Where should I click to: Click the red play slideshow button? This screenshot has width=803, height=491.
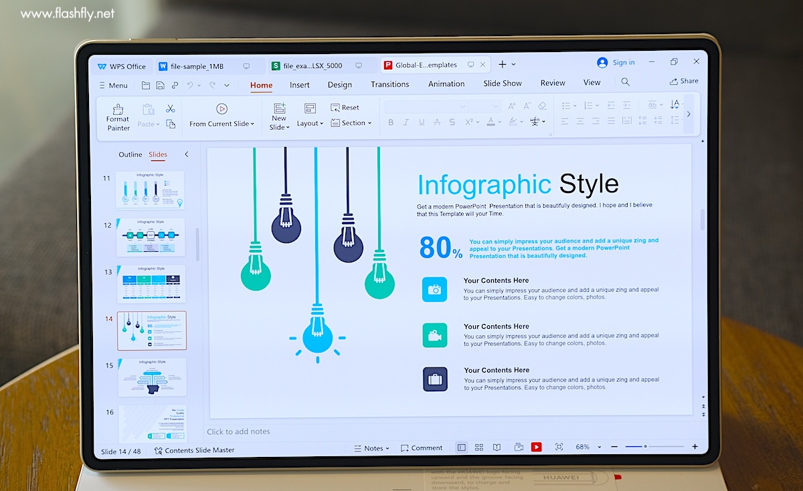(536, 447)
